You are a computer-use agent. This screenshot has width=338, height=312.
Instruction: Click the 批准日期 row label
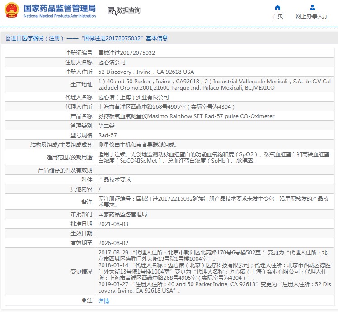pos(81,224)
